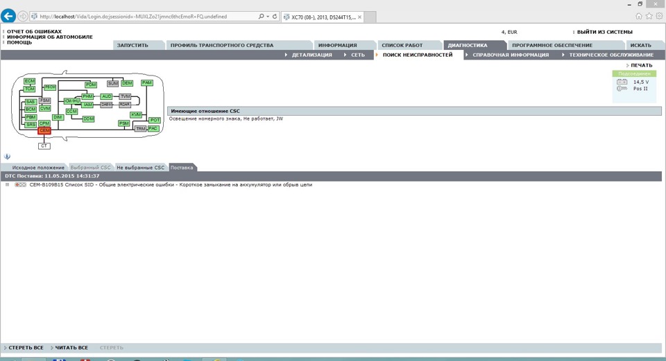Select the red CEM module in diagram

(x=44, y=130)
